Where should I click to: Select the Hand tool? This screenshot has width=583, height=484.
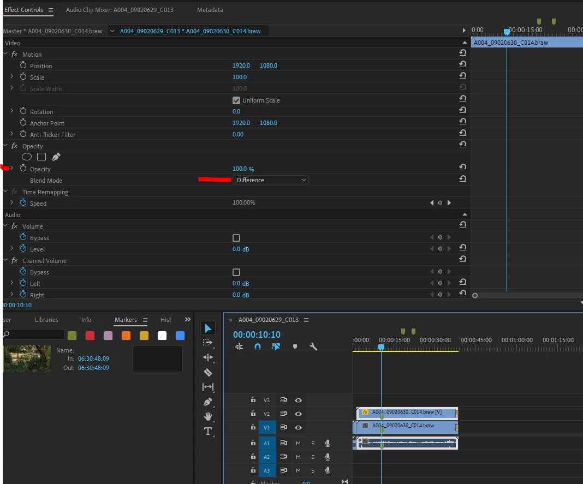pos(208,416)
